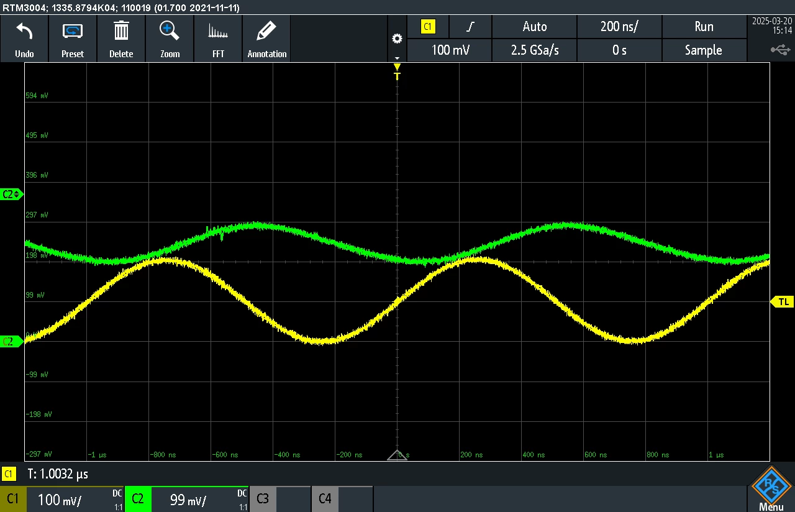This screenshot has height=512, width=795.
Task: Expand the small arrow below the gear
Action: pyautogui.click(x=397, y=58)
